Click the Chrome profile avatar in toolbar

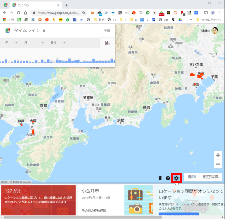(x=213, y=13)
